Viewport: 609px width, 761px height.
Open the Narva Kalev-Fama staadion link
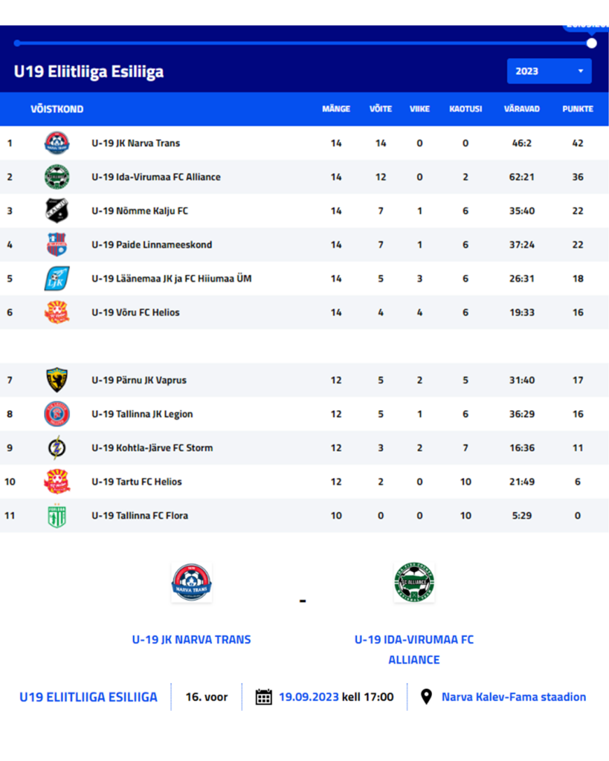514,697
